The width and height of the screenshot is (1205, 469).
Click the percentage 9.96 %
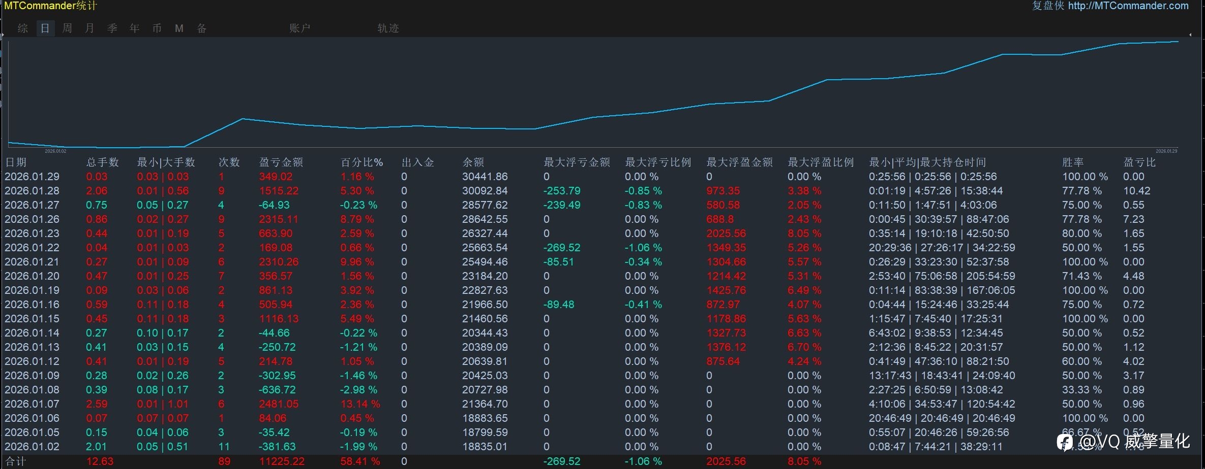pyautogui.click(x=357, y=262)
